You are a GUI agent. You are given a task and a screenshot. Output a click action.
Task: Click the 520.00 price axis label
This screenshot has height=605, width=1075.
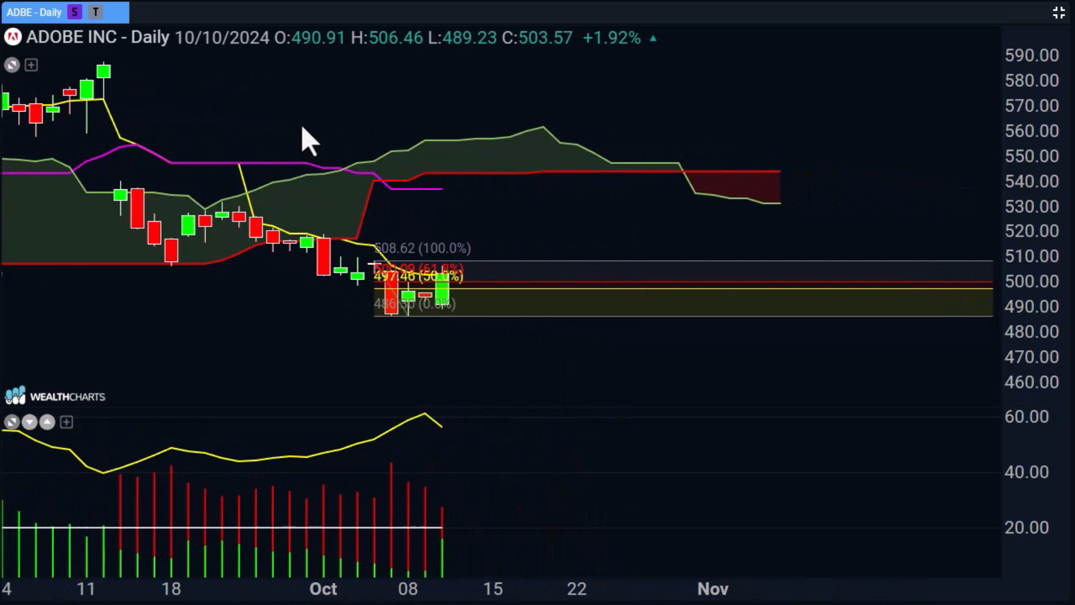1032,231
